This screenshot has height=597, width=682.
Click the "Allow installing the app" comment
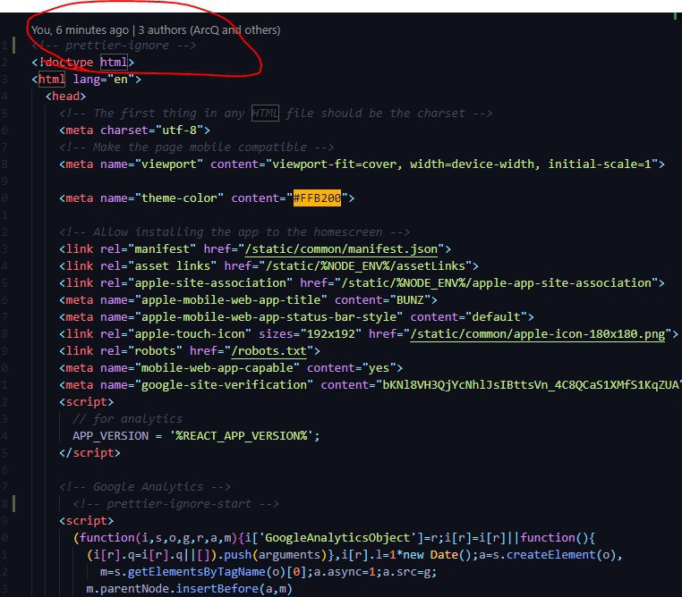[x=234, y=232]
